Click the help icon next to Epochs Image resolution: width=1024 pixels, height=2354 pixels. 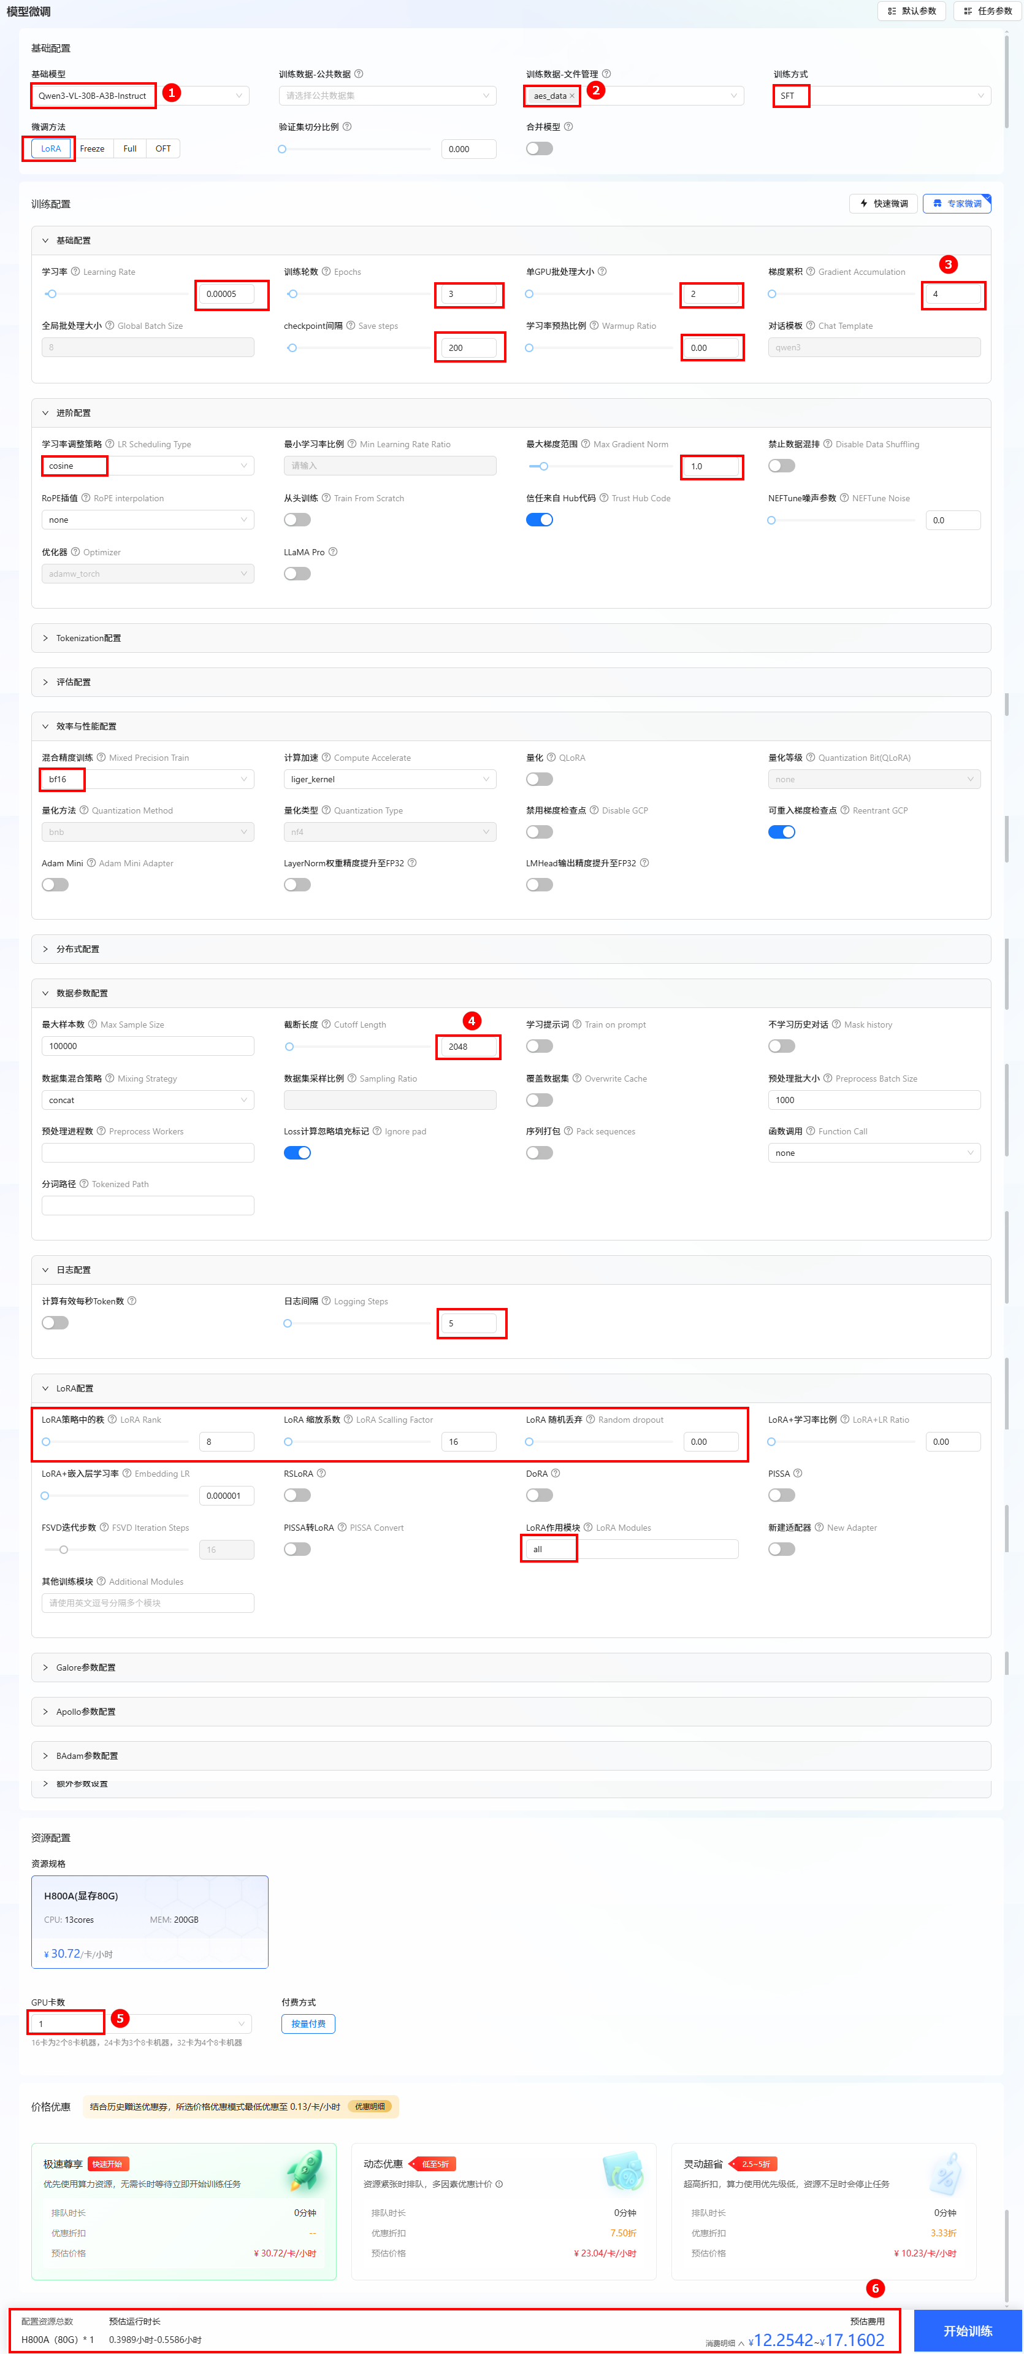(326, 271)
